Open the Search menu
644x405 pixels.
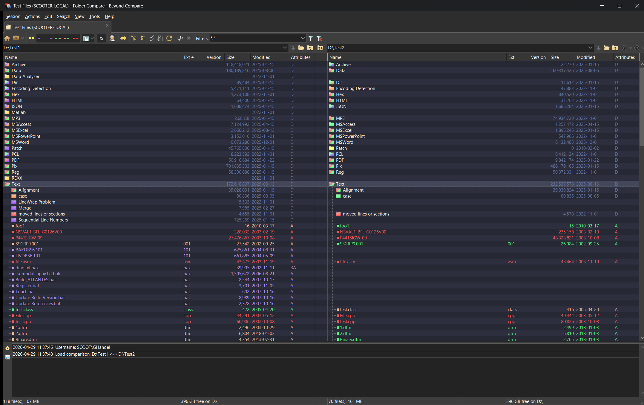[x=63, y=16]
